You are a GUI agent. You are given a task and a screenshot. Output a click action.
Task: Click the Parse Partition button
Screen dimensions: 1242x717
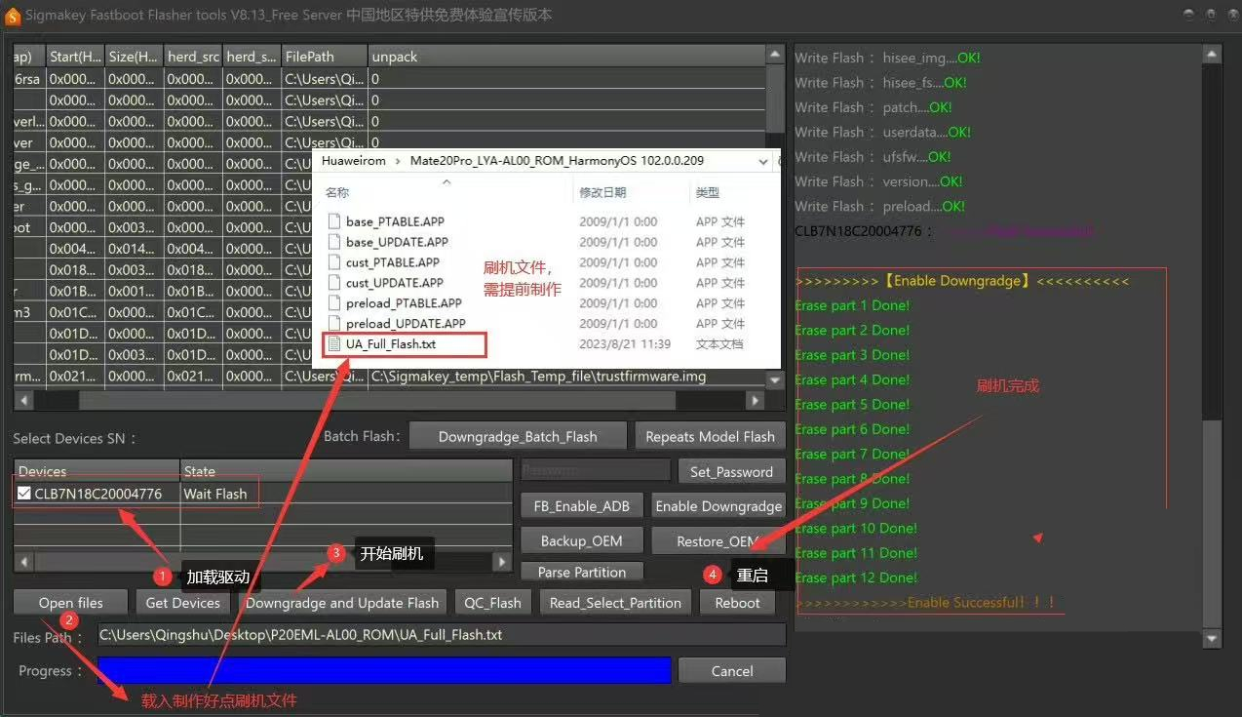[581, 572]
